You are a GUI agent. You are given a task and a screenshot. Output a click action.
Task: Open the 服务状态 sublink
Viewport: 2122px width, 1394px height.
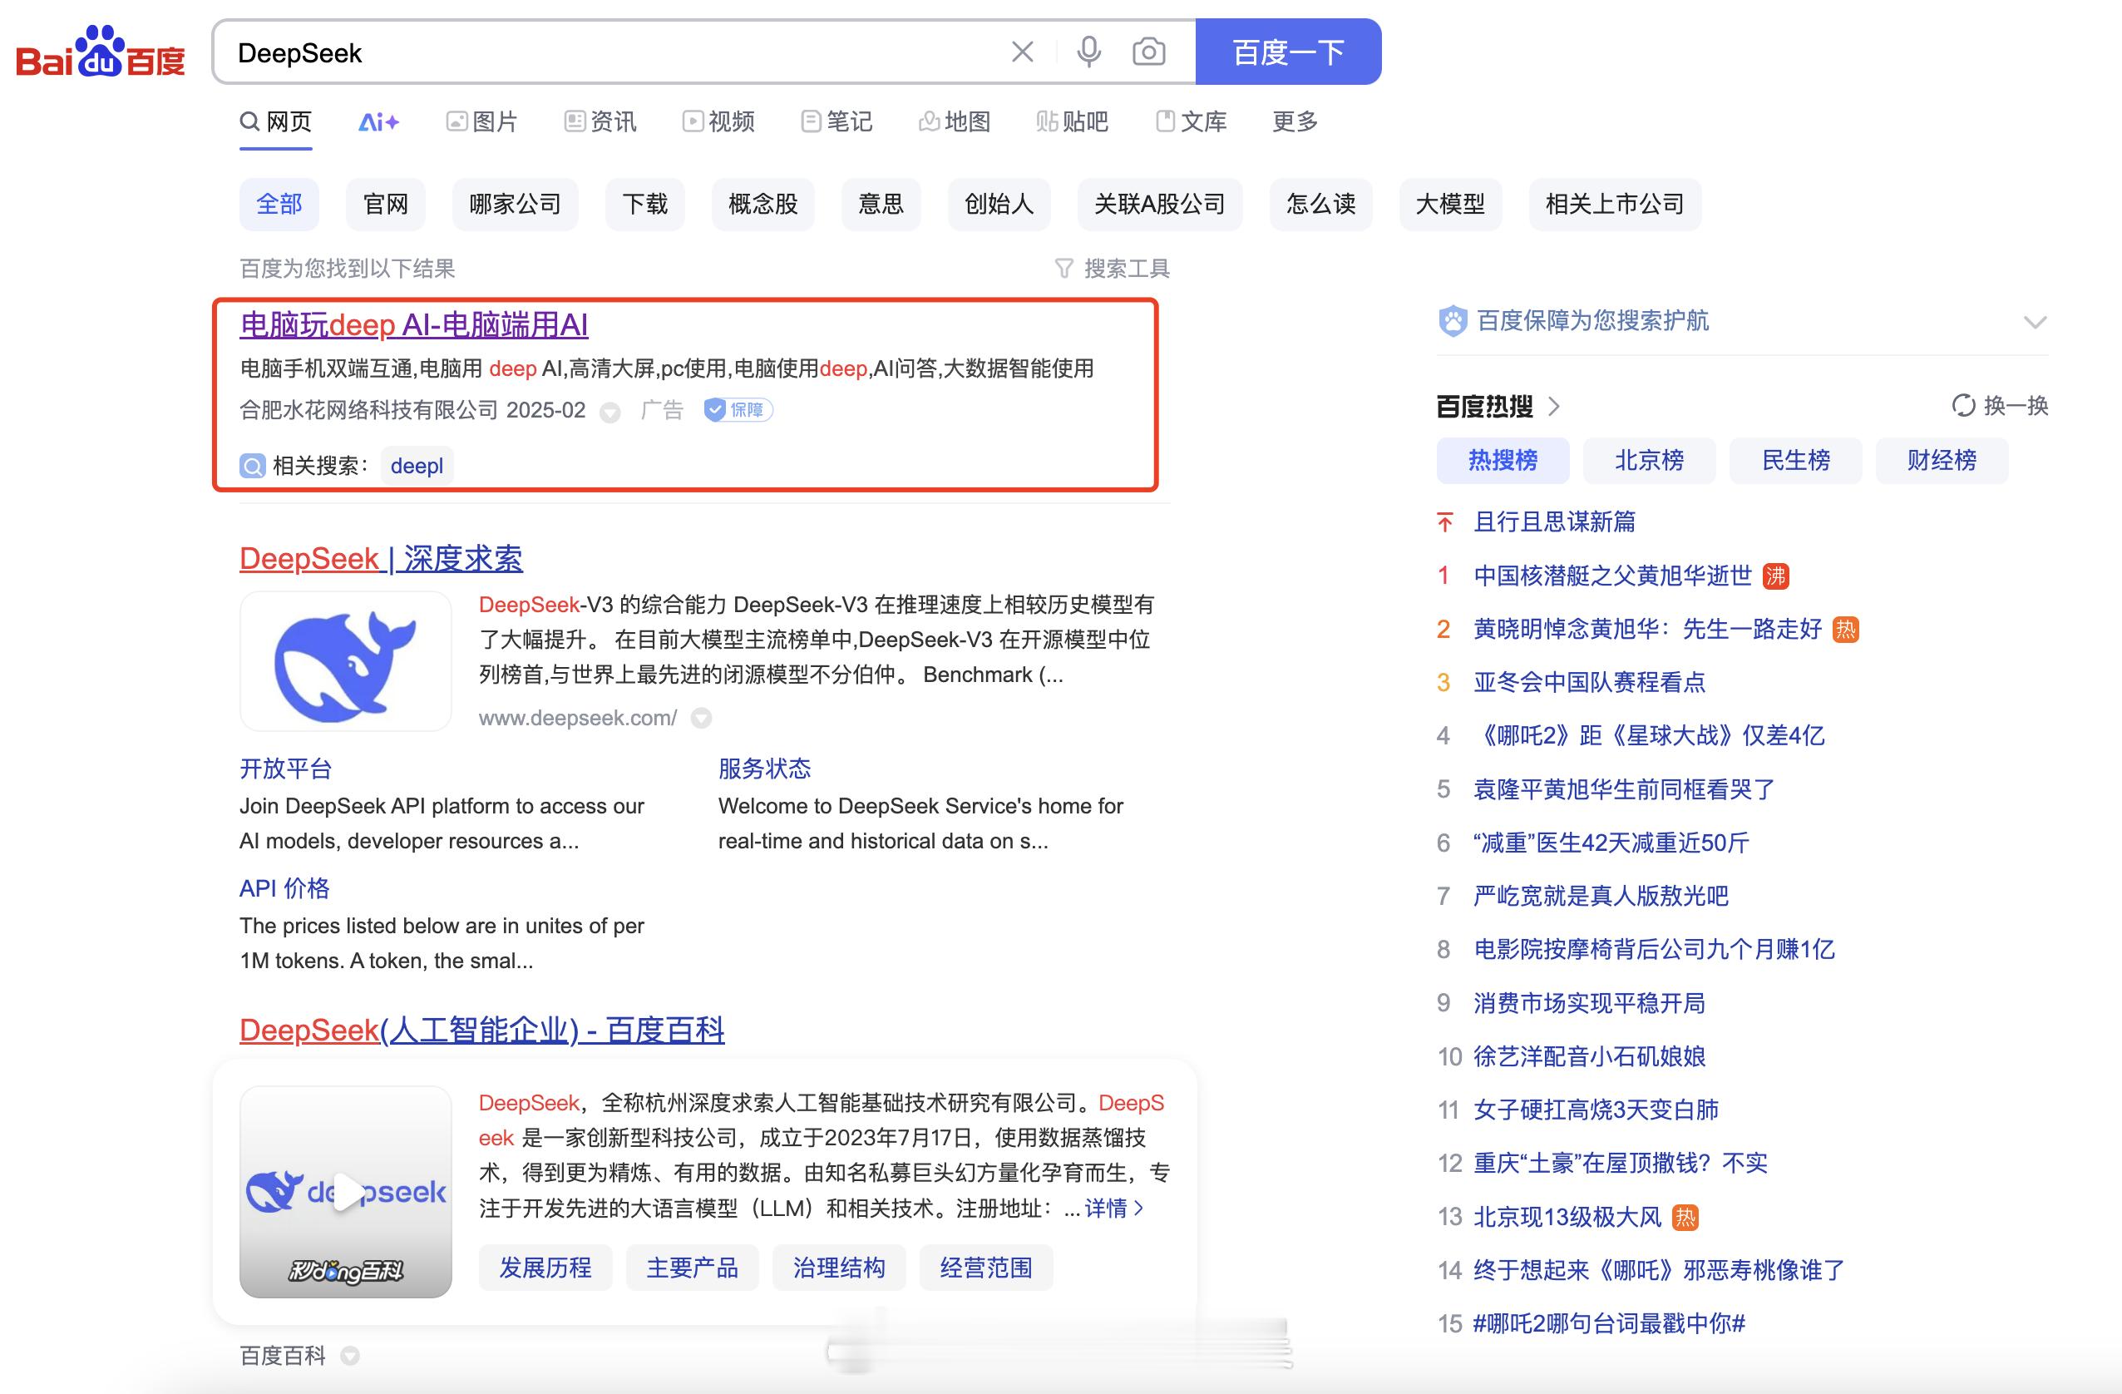764,769
